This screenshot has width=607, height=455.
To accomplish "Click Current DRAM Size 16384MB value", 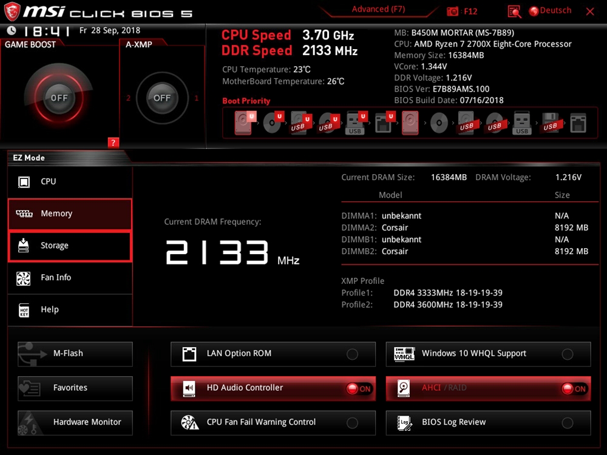I will click(449, 177).
